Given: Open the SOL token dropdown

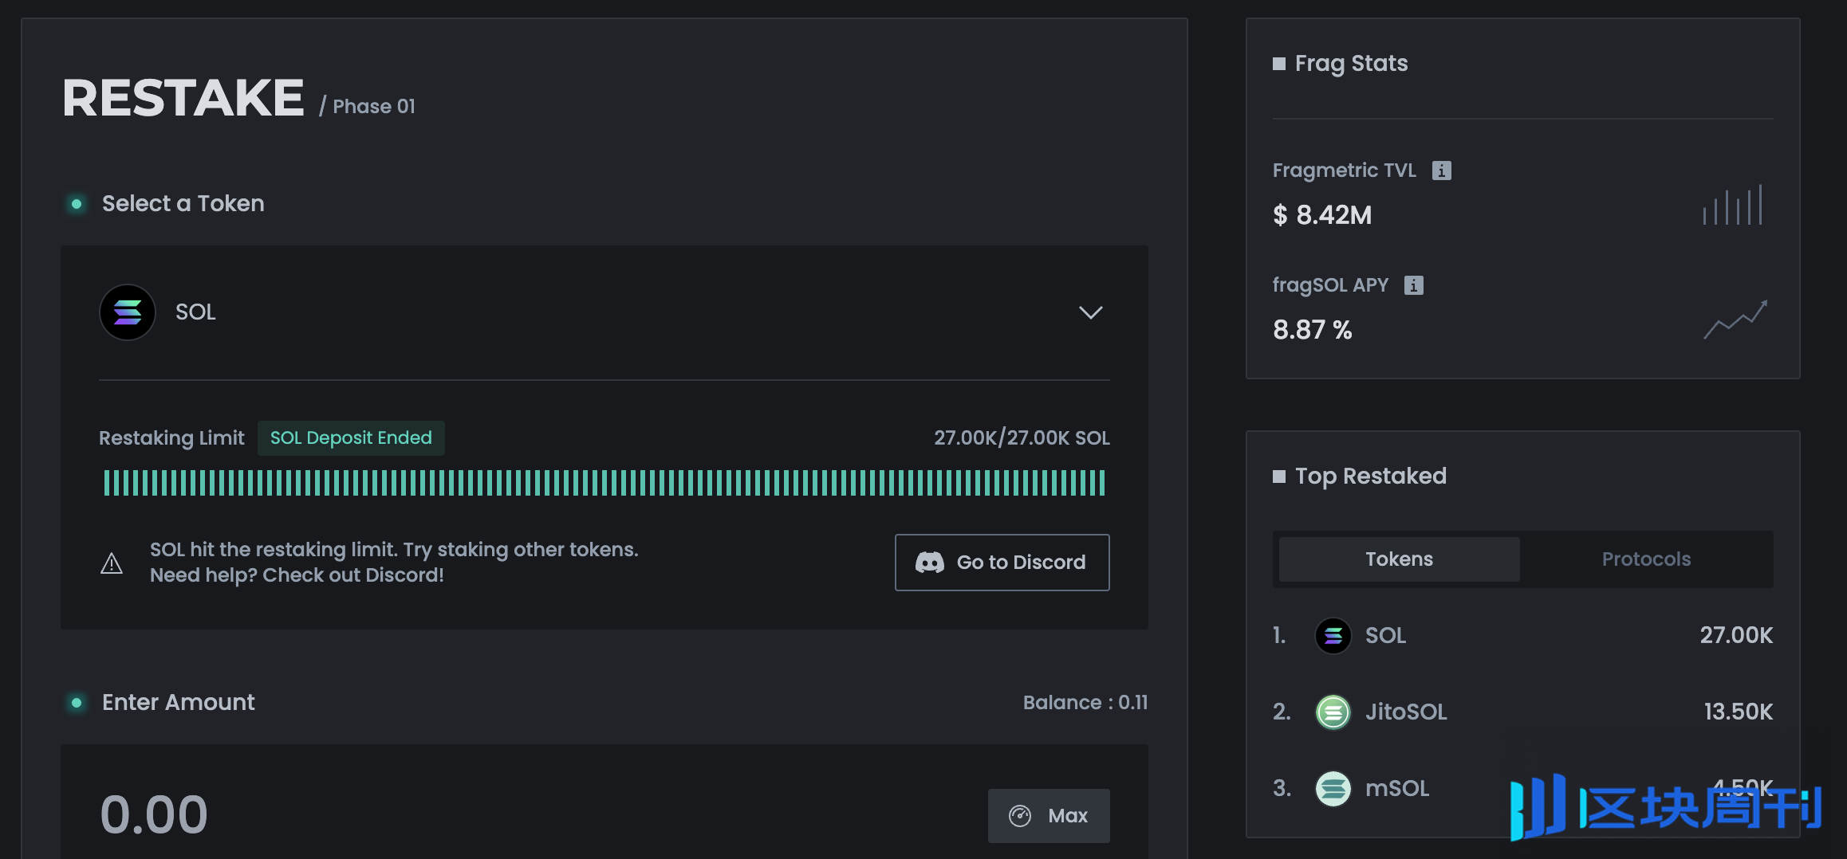Looking at the screenshot, I should point(604,312).
